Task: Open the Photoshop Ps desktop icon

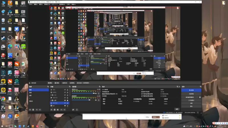Action: tap(3, 73)
